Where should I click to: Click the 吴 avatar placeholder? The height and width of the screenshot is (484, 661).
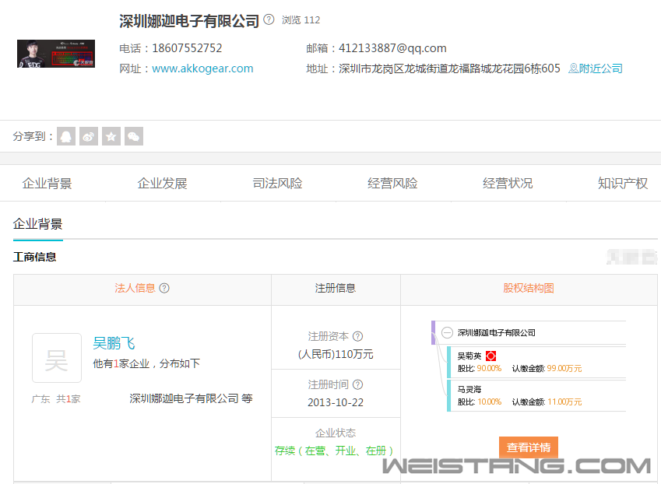57,358
